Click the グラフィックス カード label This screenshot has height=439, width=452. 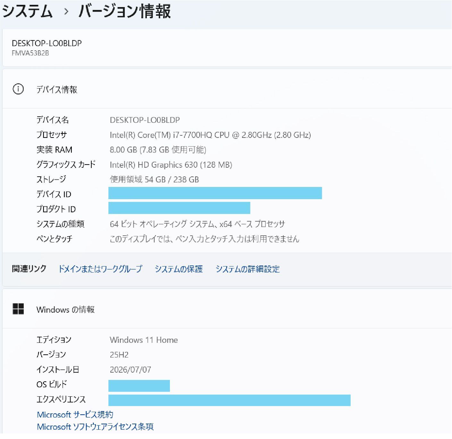pyautogui.click(x=66, y=165)
